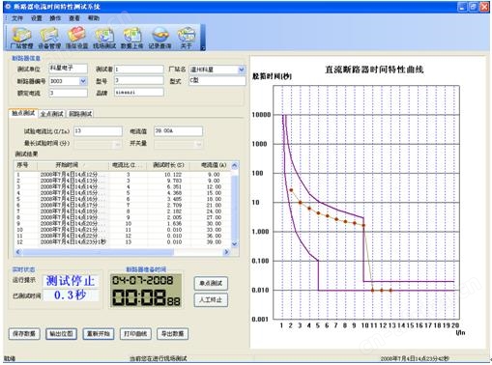This screenshot has width=492, height=365.
Task: Open the 文件 file menu
Action: 17,18
